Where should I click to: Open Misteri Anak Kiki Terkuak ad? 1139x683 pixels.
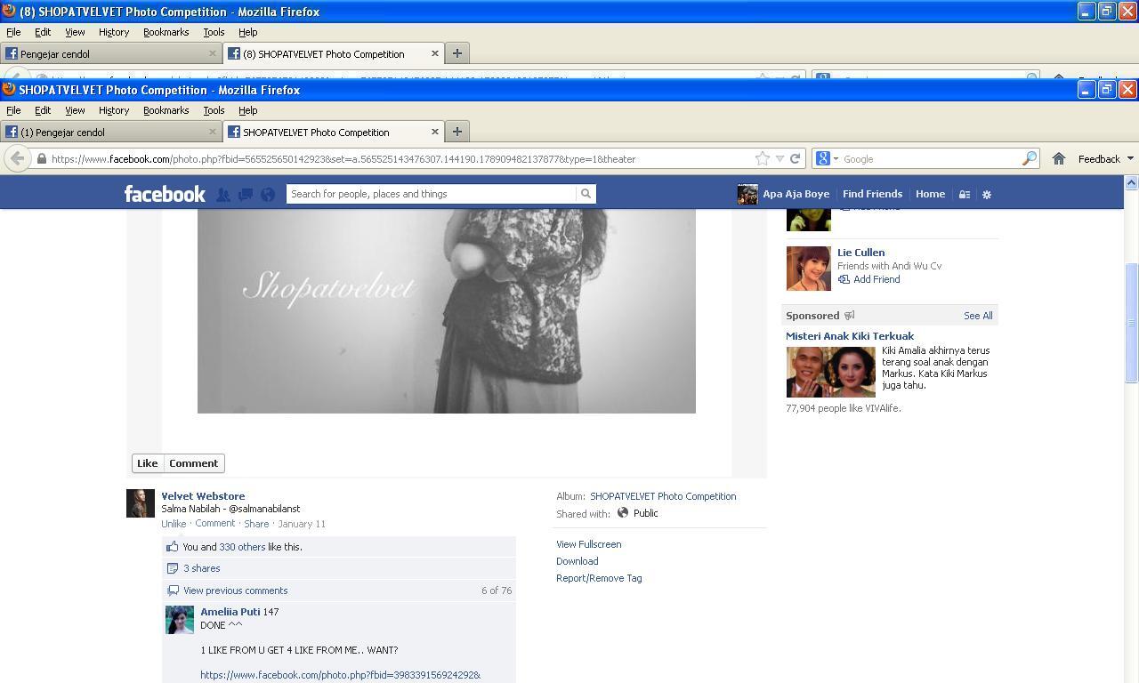coord(850,336)
